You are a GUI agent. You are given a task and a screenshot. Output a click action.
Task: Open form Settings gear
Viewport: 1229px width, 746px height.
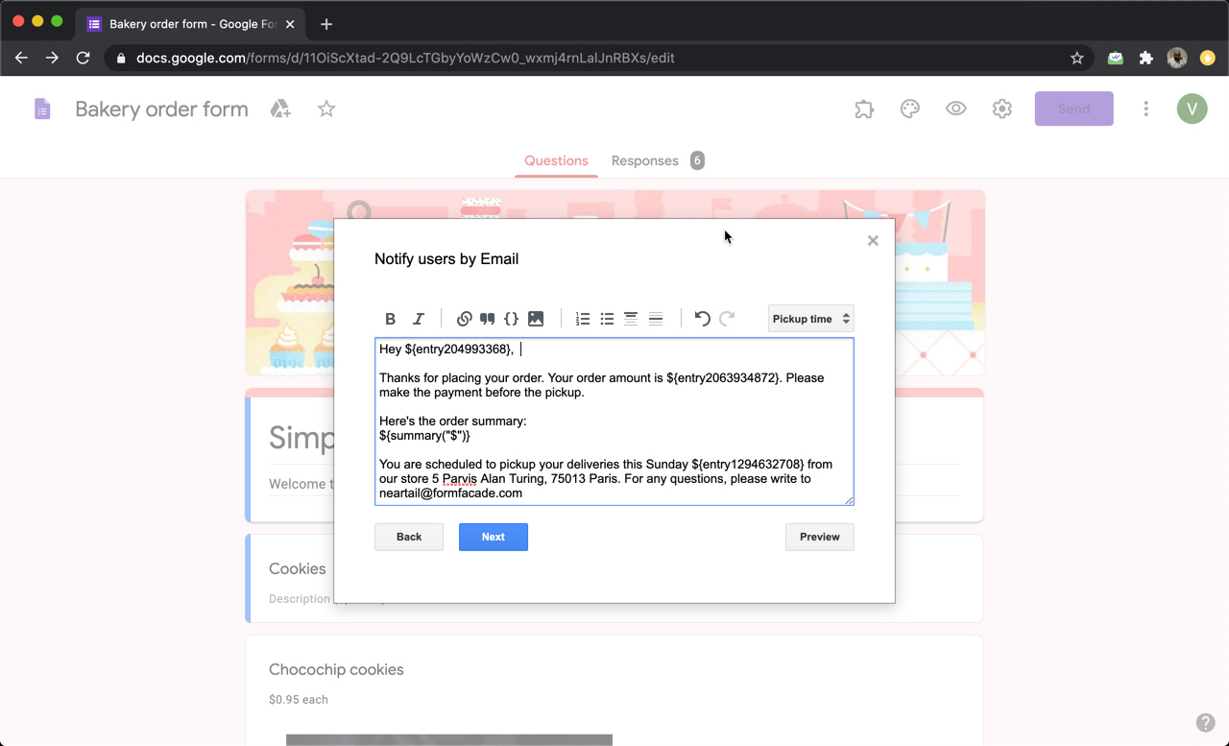pos(1001,108)
